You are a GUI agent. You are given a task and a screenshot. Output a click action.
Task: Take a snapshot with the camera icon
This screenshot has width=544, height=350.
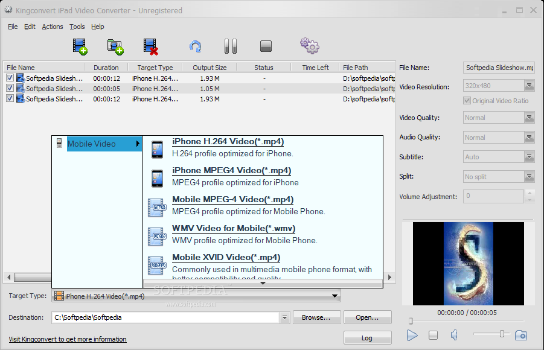521,335
